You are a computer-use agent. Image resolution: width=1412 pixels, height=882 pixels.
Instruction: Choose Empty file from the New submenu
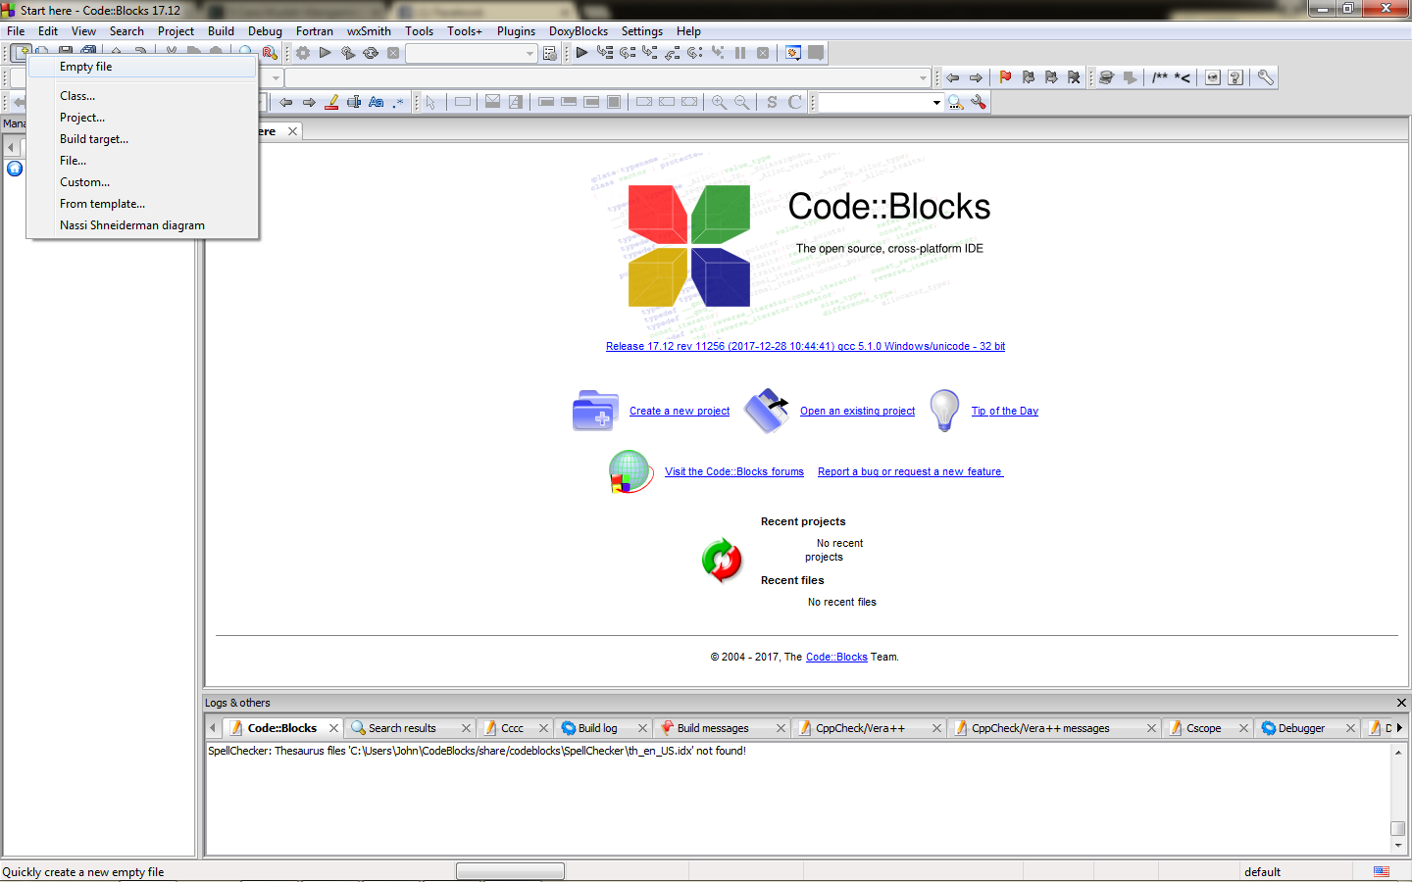[x=86, y=67]
